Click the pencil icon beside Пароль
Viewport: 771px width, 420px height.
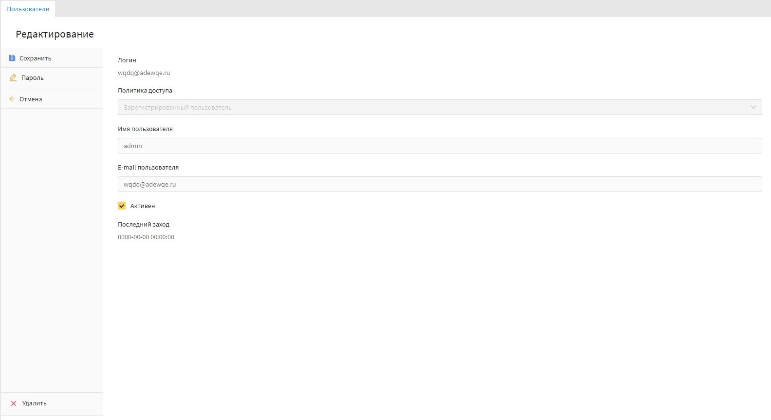click(13, 77)
